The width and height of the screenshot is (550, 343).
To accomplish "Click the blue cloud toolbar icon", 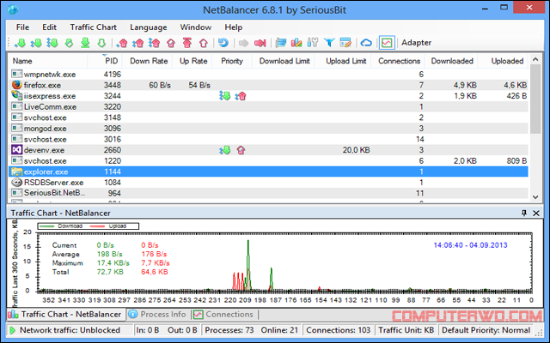I will (x=366, y=43).
